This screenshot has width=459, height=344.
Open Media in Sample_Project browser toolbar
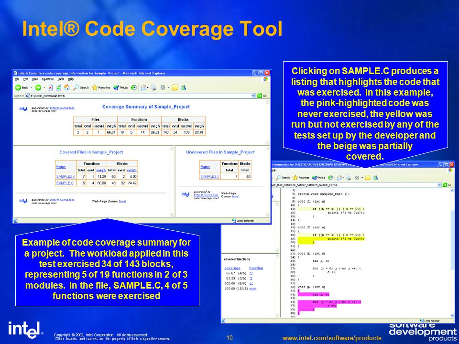[x=120, y=87]
